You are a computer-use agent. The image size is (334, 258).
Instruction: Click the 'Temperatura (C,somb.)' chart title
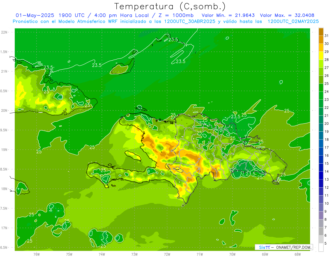pyautogui.click(x=170, y=7)
